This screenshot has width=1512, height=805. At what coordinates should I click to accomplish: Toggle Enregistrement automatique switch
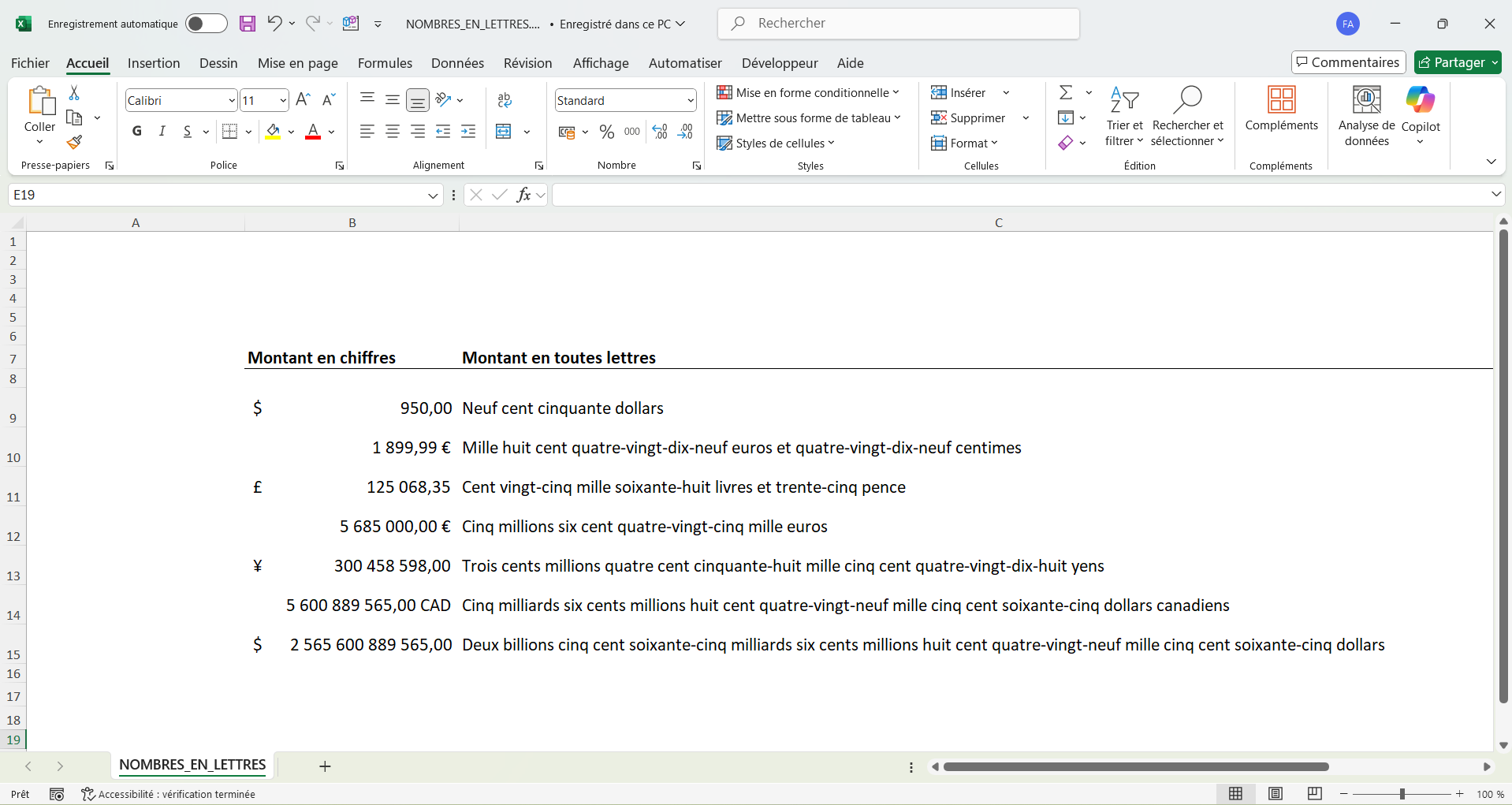[206, 24]
